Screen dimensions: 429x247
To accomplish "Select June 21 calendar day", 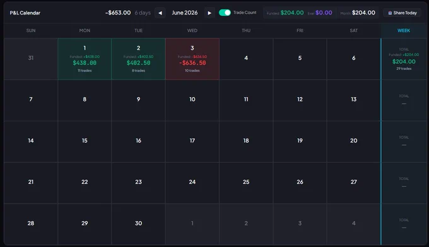I will coord(31,183).
